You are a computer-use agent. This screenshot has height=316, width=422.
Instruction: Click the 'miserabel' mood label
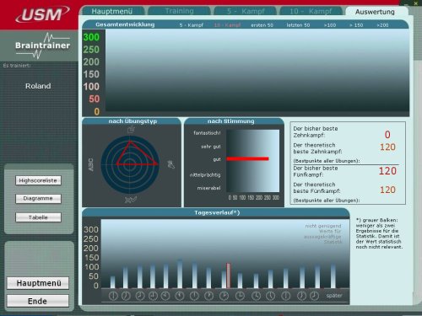click(208, 188)
